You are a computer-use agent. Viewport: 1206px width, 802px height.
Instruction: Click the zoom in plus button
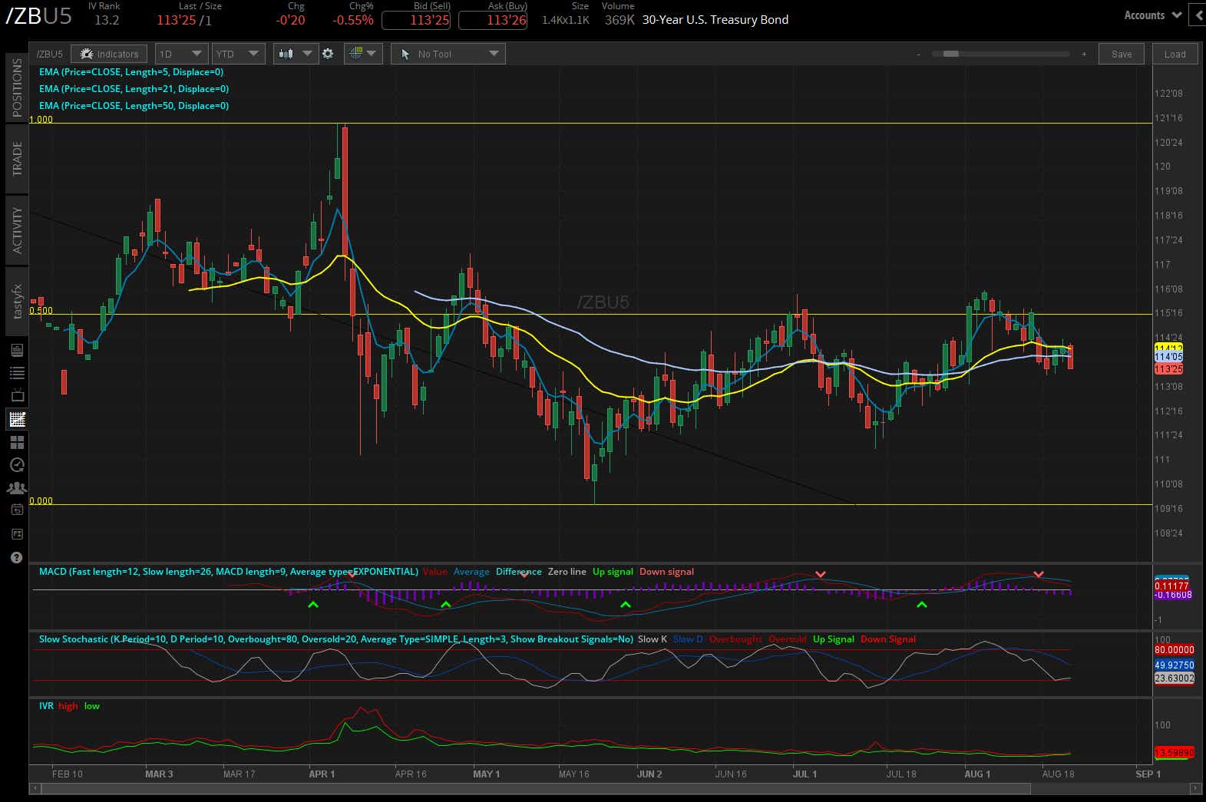(x=1084, y=54)
